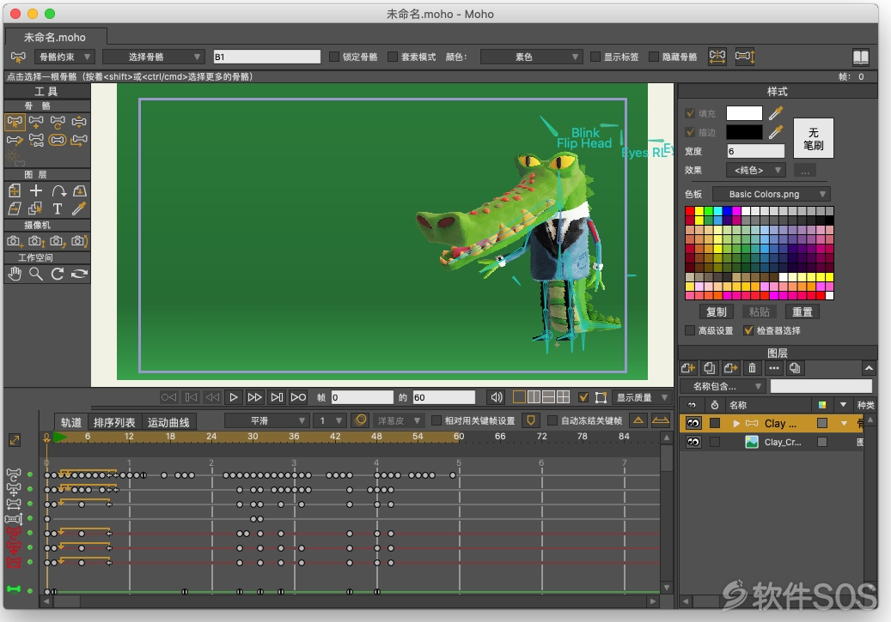Click the Set Origin plus tool
Viewport: 891px width, 622px height.
[36, 190]
